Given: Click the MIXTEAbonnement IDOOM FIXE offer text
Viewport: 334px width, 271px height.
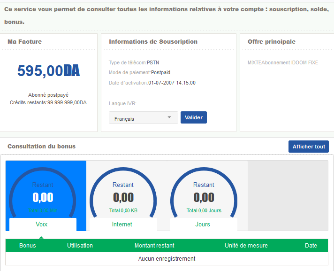Looking at the screenshot, I should [282, 62].
